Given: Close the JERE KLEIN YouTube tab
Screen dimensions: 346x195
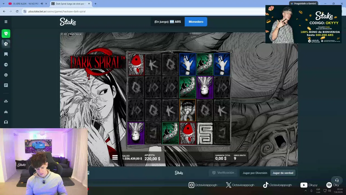Looking at the screenshot, I should pyautogui.click(x=46, y=4).
